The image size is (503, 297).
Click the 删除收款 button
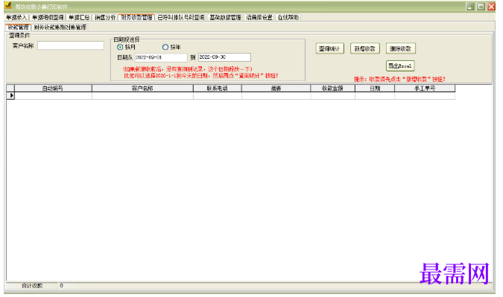coord(400,48)
